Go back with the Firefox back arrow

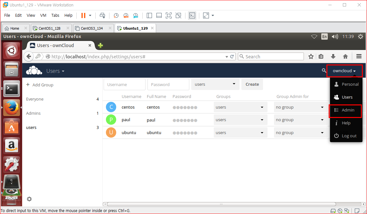[29, 56]
